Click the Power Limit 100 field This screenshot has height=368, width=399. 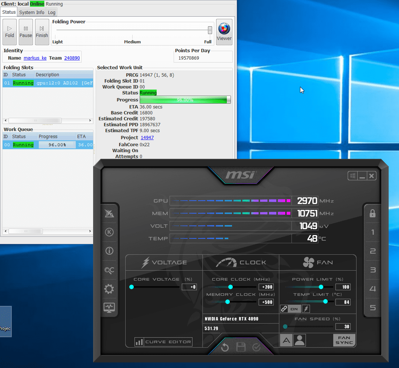(x=343, y=287)
